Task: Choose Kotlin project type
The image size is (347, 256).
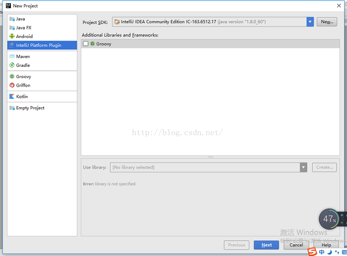Action: 42,97
